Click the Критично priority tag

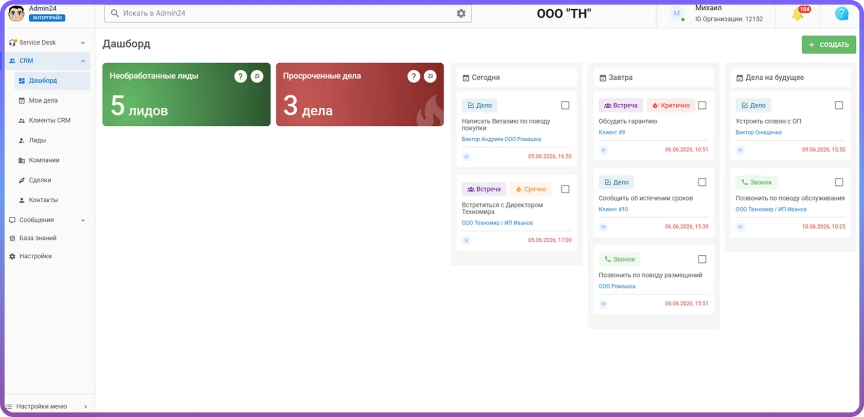671,105
